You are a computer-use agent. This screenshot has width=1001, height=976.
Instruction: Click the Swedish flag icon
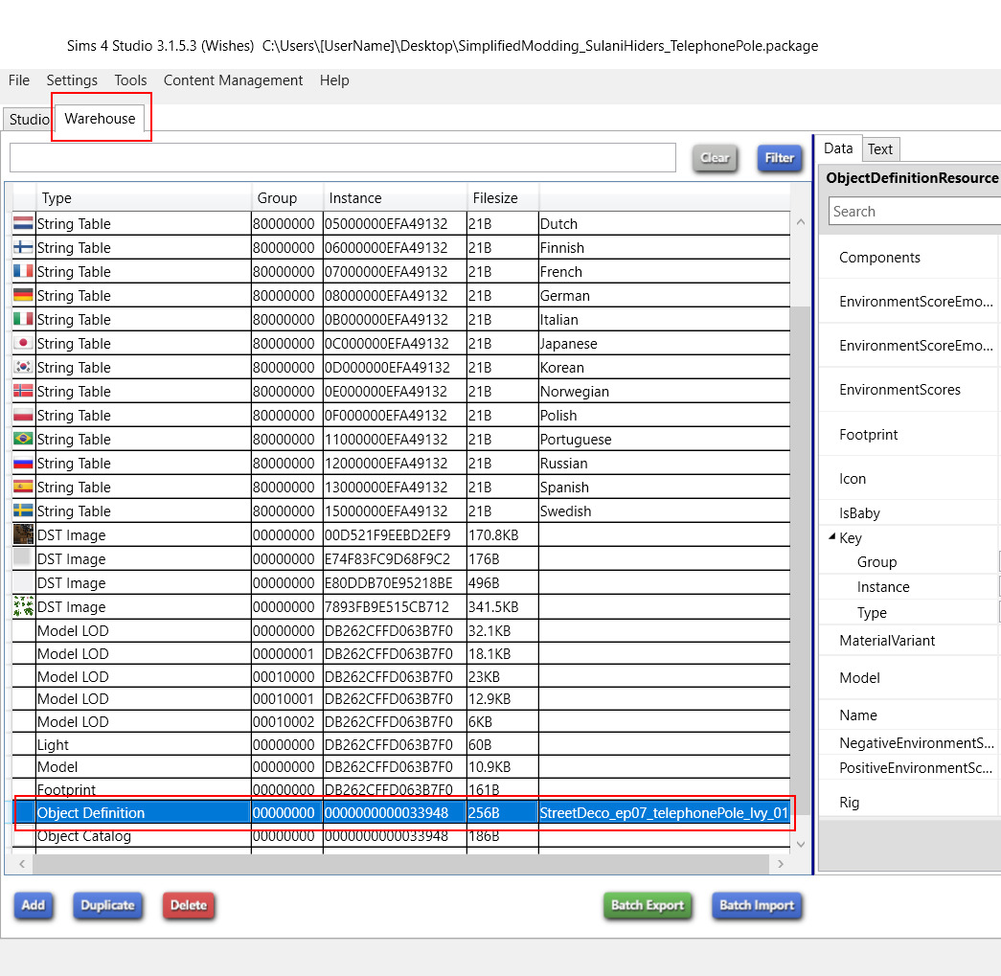pyautogui.click(x=23, y=511)
